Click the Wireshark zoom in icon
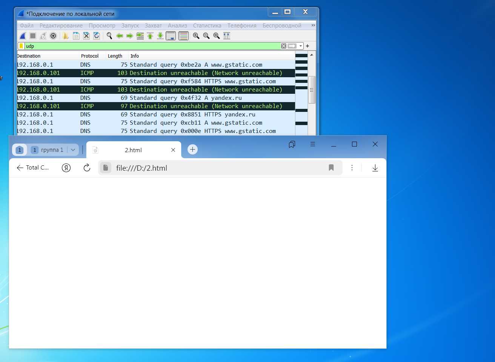This screenshot has width=495, height=362. [196, 36]
